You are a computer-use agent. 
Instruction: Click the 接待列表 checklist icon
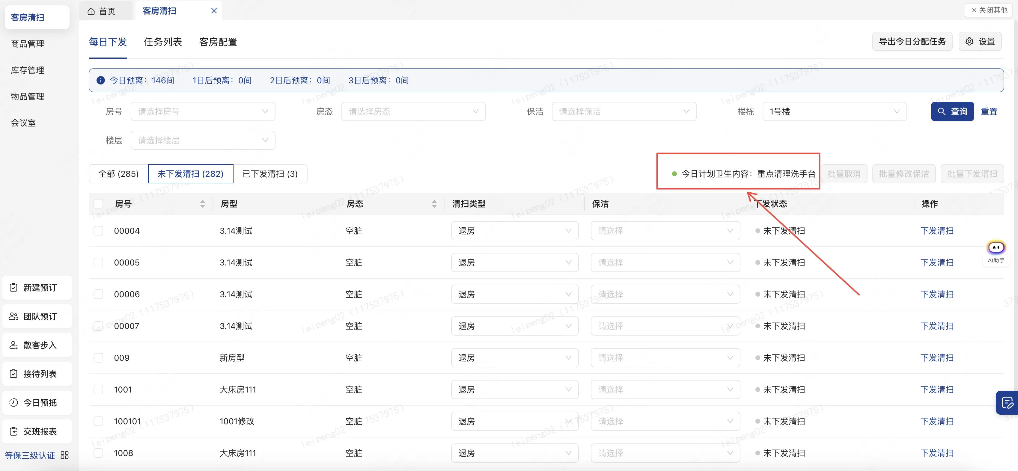13,374
